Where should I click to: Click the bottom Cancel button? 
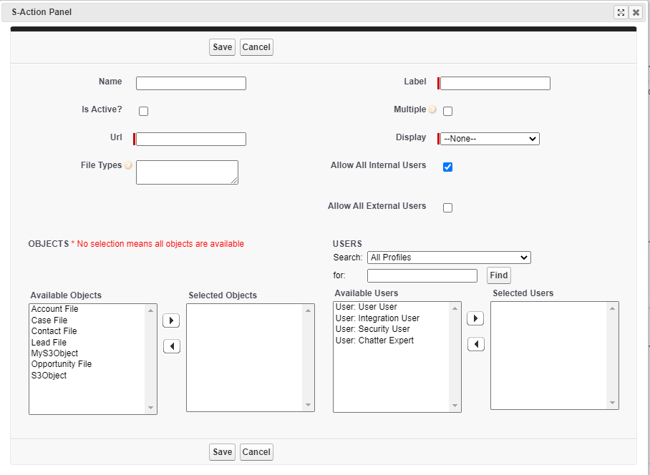click(256, 452)
